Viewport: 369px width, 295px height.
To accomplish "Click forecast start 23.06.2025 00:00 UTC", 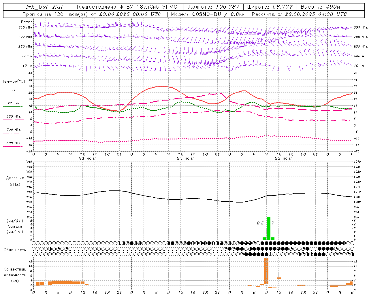I will pyautogui.click(x=130, y=14).
